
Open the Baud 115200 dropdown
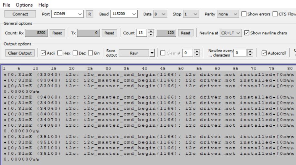coord(134,14)
